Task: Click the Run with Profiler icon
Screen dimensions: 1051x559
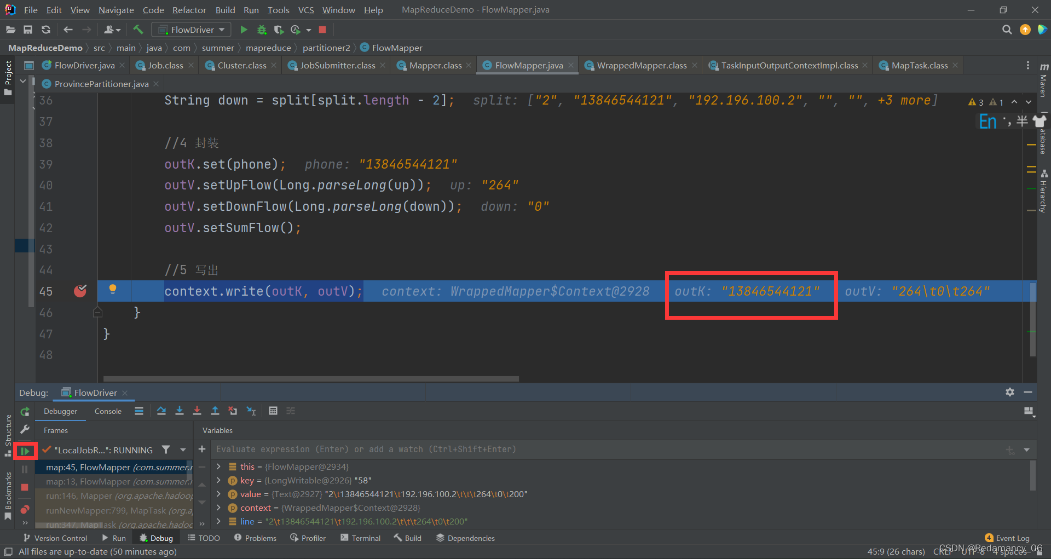Action: (296, 30)
